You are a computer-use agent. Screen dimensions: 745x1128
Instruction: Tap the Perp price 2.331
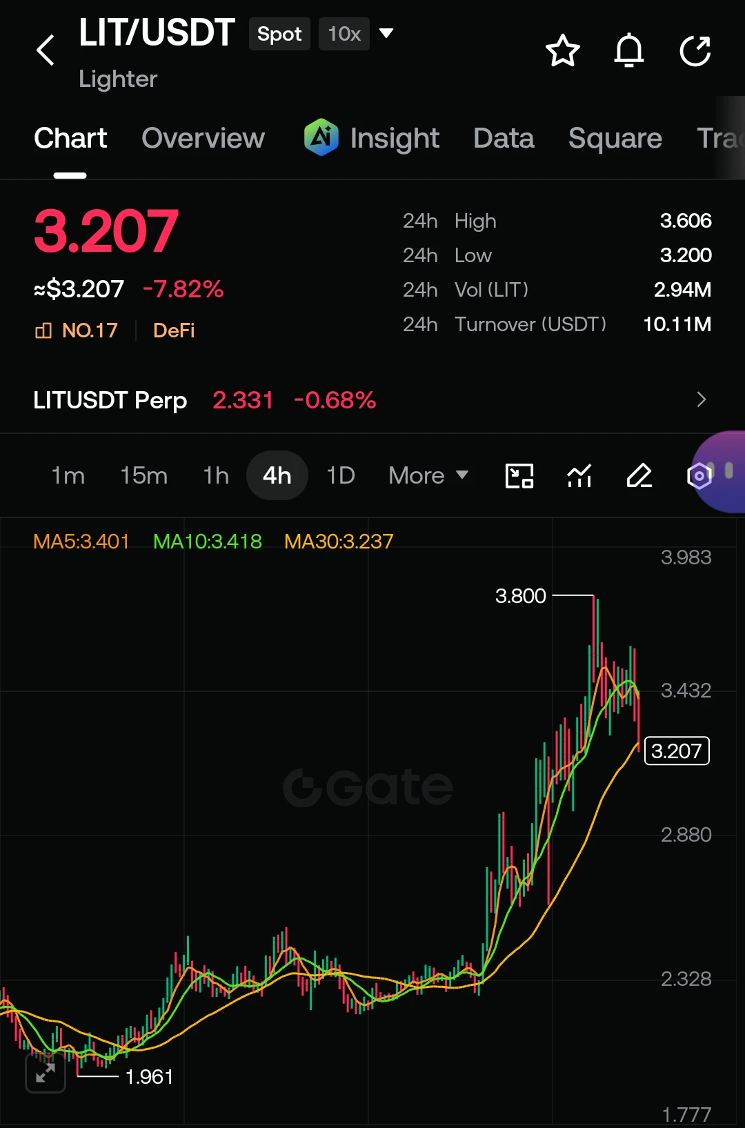tap(243, 400)
